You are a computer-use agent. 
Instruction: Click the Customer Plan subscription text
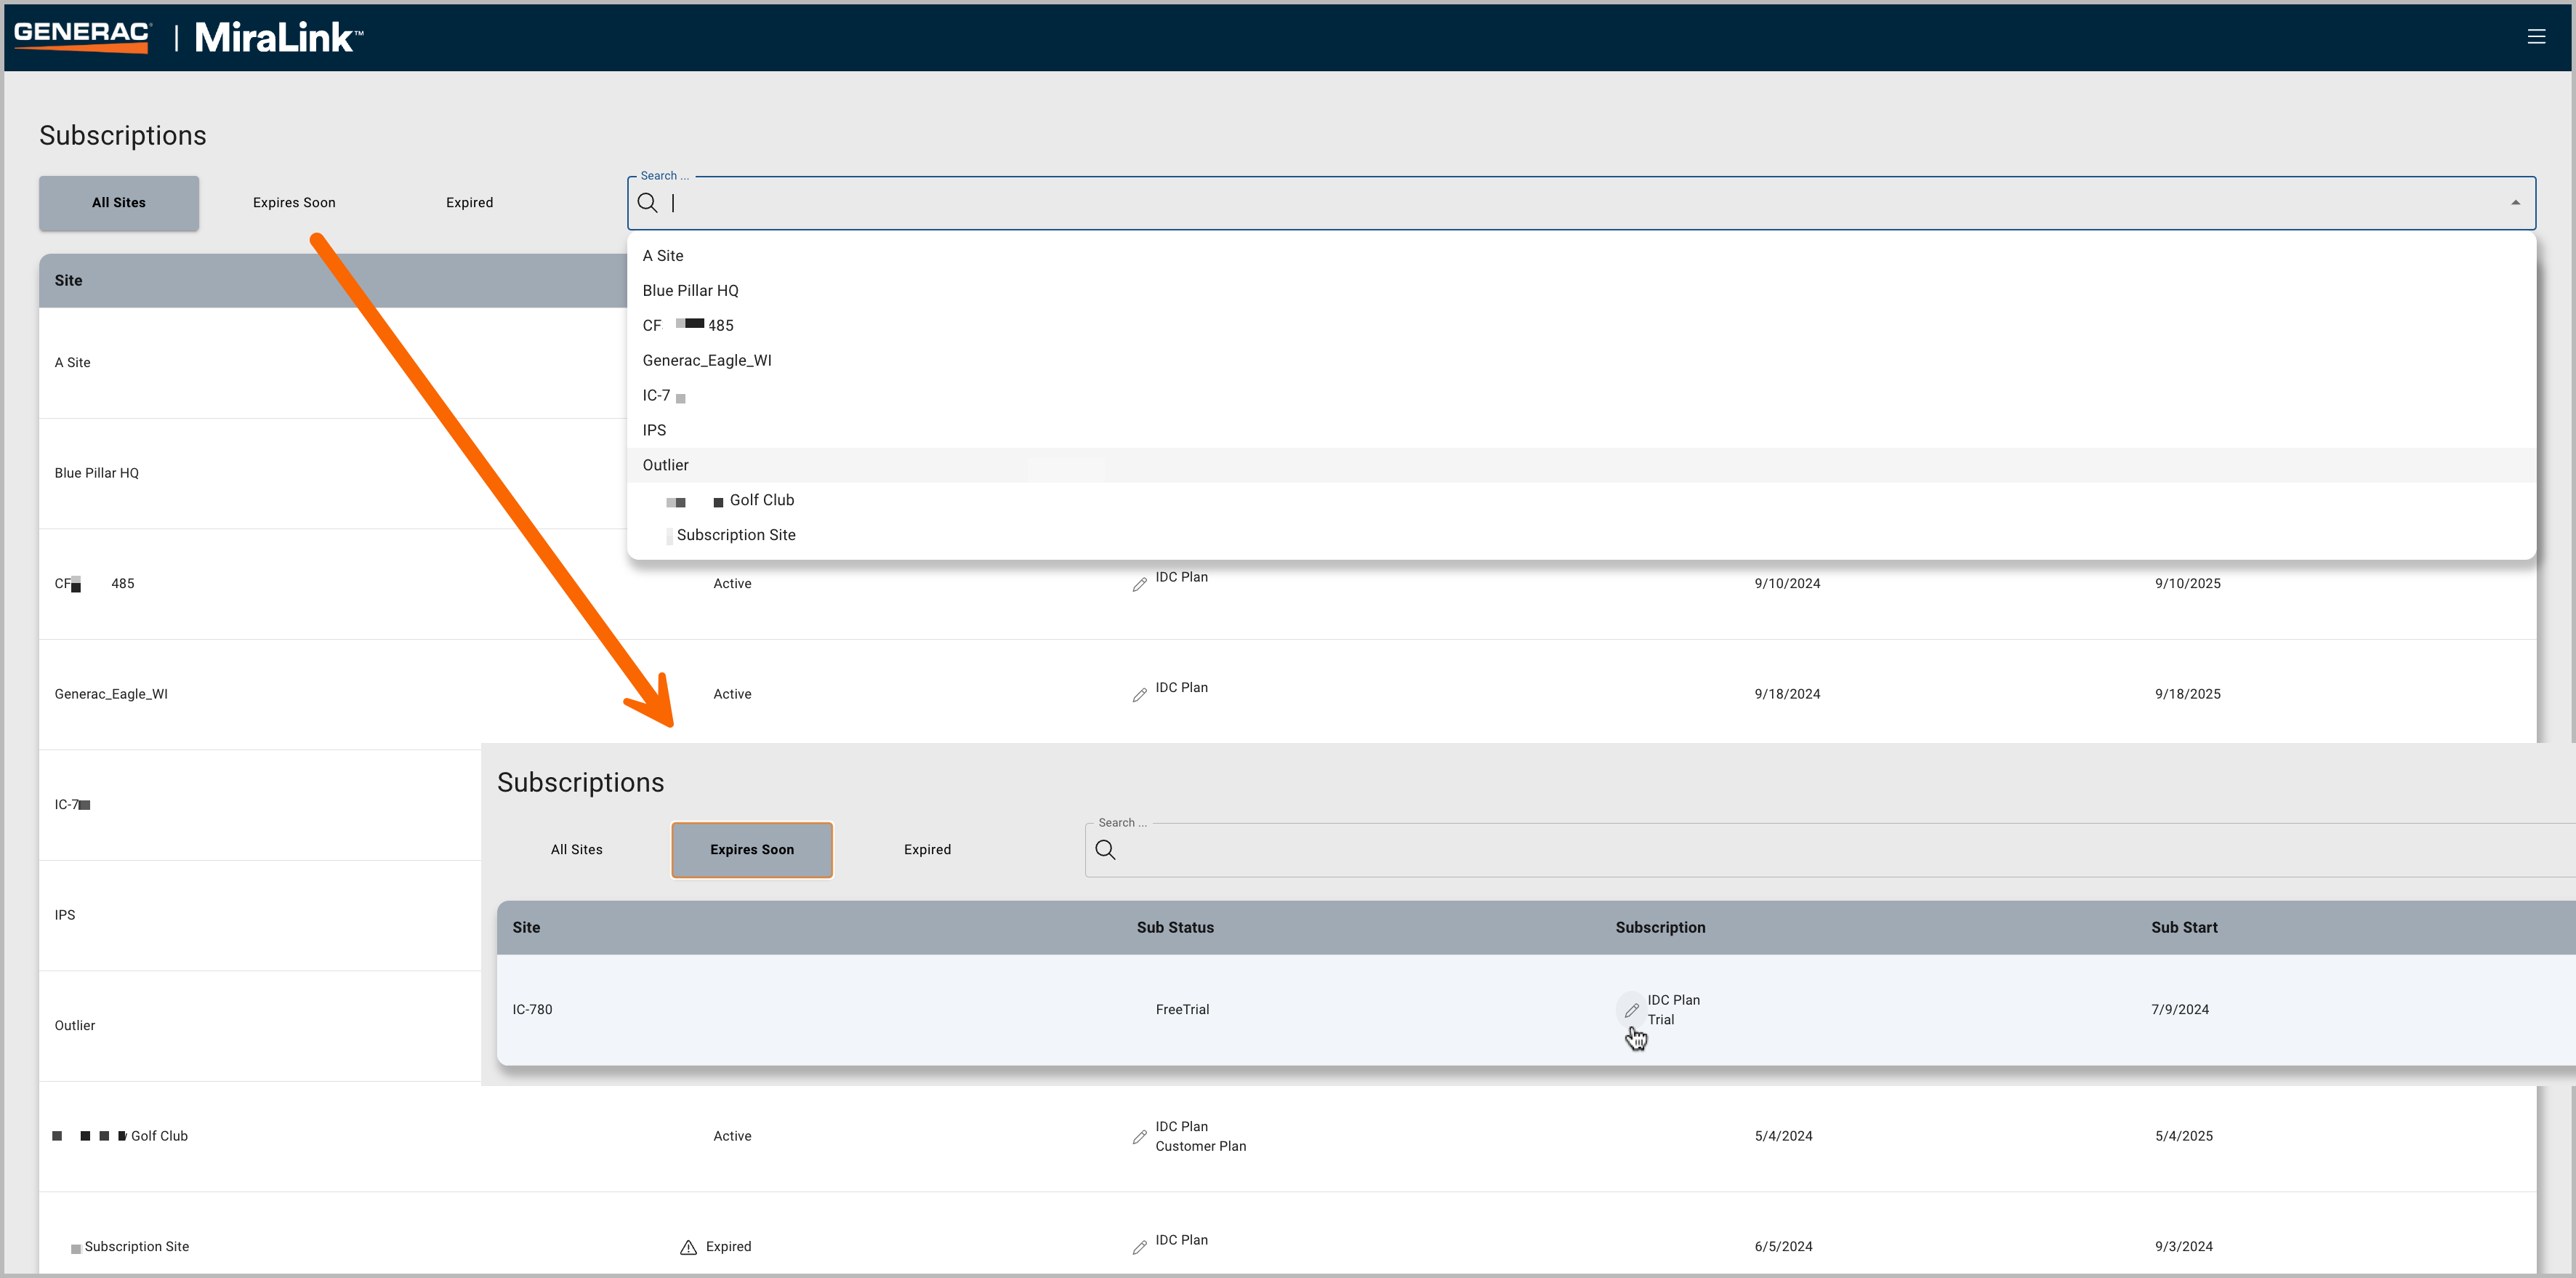1200,1147
